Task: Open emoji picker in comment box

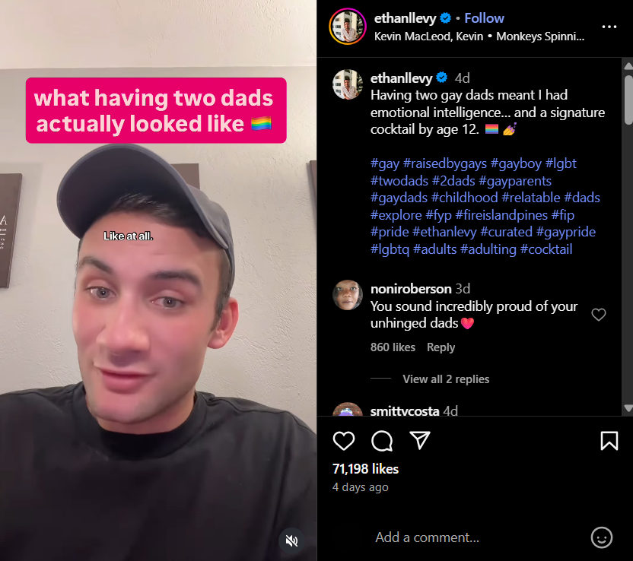Action: (602, 537)
